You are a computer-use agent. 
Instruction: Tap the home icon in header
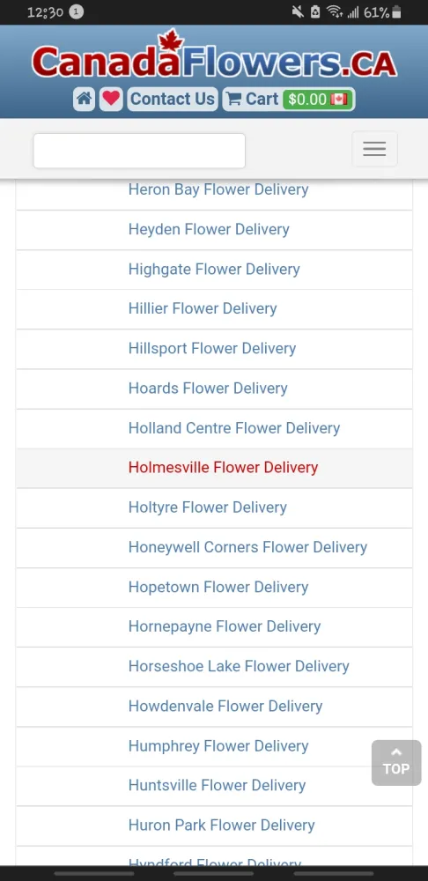tap(84, 100)
